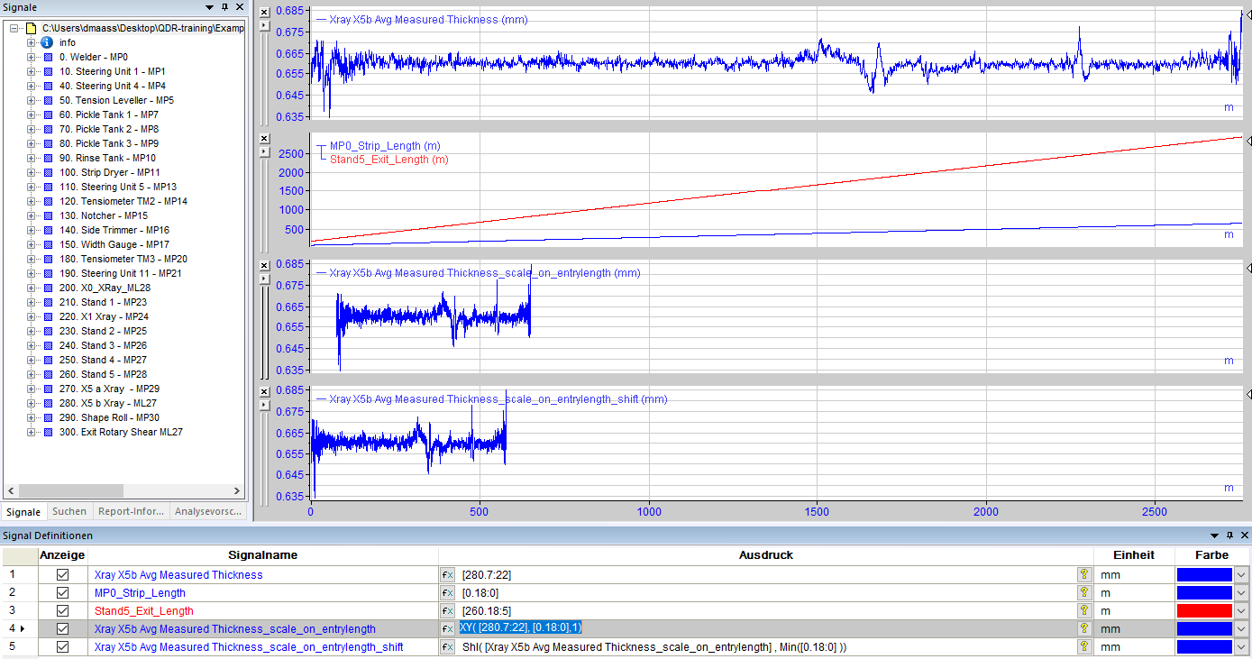Open the fx expression editor for Stand5_Exit_Length

point(447,611)
